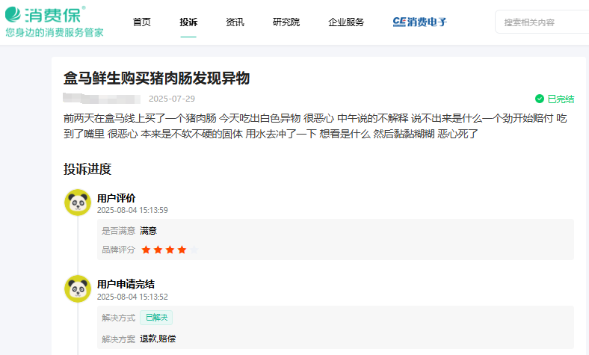The height and width of the screenshot is (355, 589).
Task: Click the panda avatar next to 用户申请完结
Action: (78, 289)
